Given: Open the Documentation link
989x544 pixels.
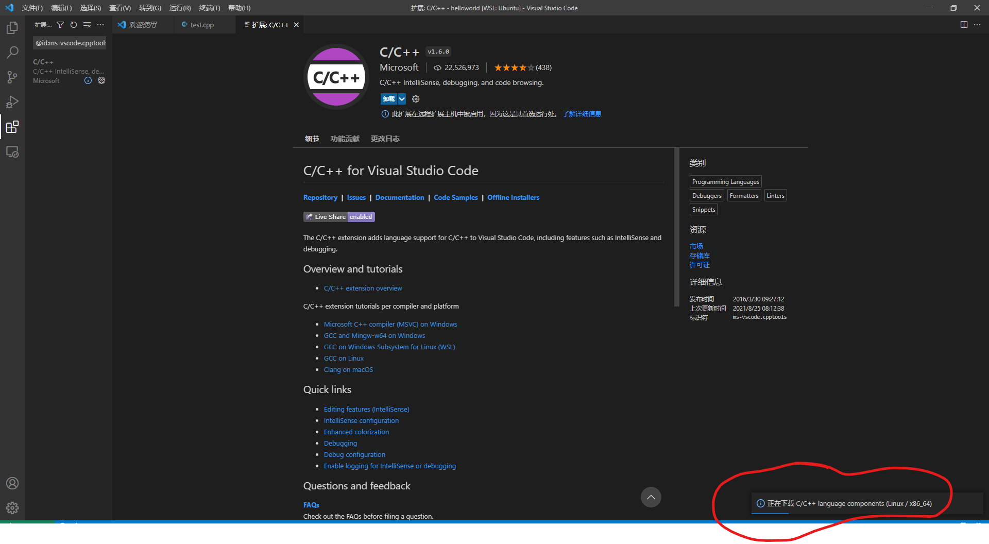Looking at the screenshot, I should pos(400,197).
